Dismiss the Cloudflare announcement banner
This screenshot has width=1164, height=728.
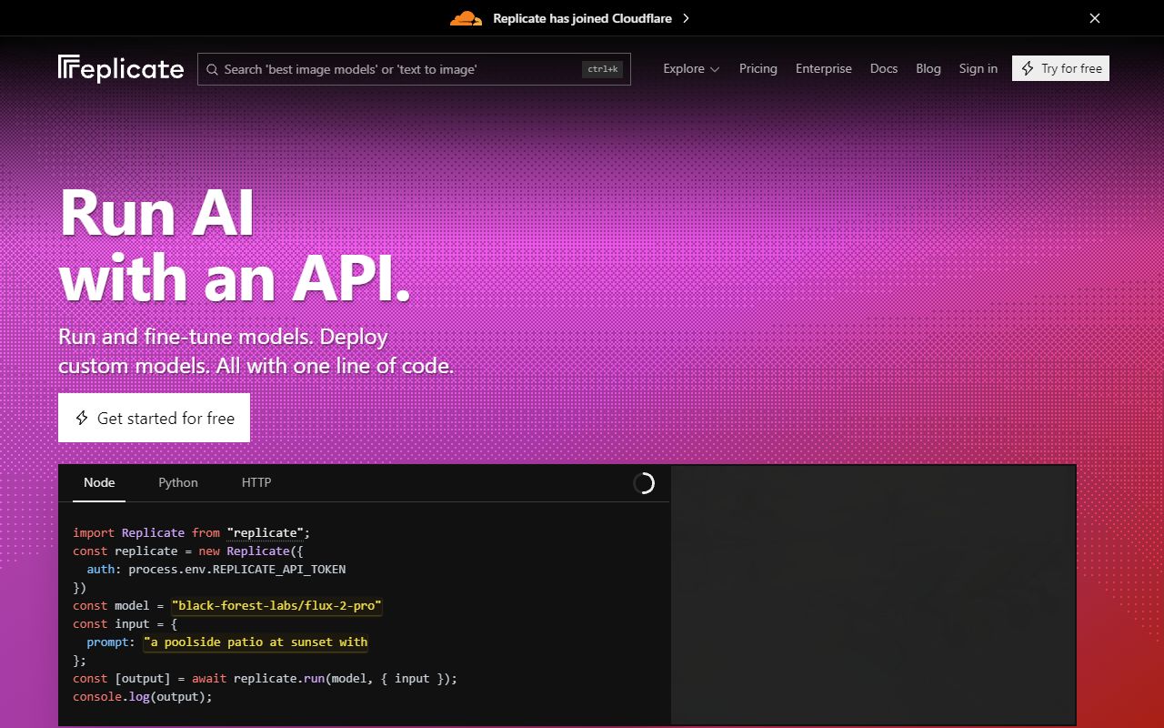tap(1094, 17)
